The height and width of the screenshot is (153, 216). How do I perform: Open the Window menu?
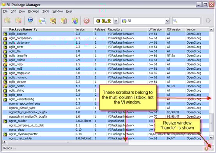pyautogui.click(x=58, y=11)
